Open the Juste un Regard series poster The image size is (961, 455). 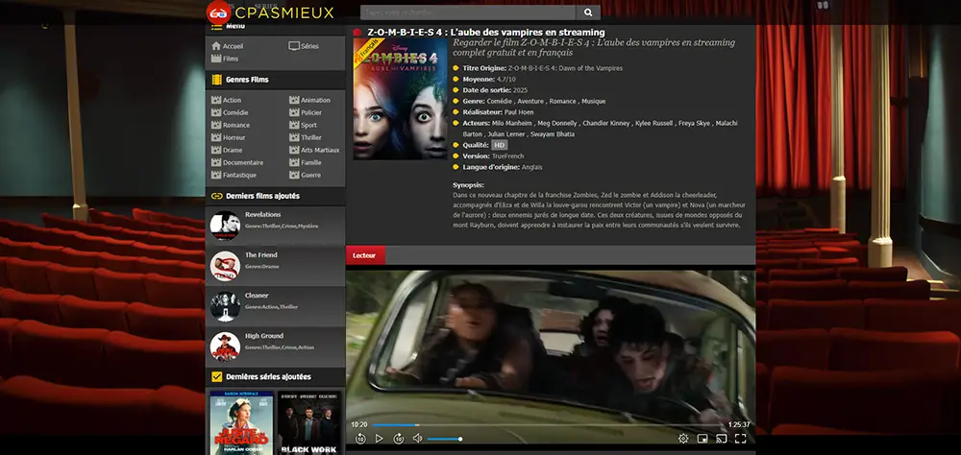[241, 423]
